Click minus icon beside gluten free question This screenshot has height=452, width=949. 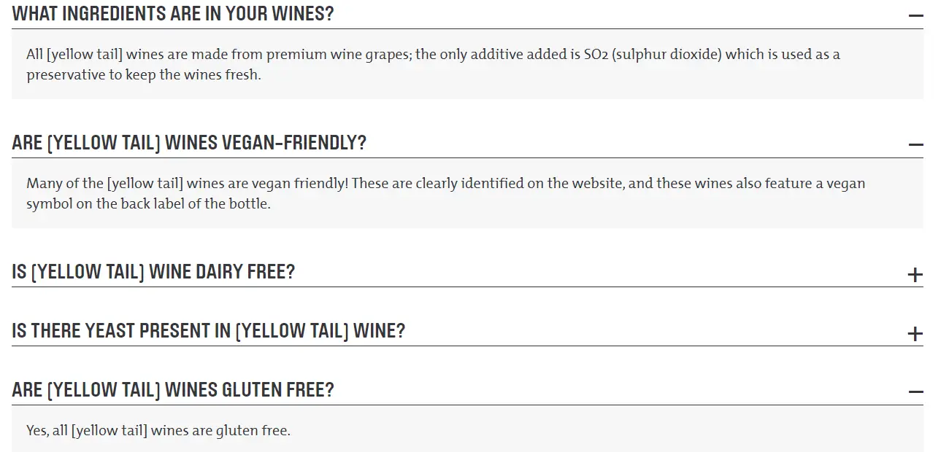pyautogui.click(x=915, y=391)
